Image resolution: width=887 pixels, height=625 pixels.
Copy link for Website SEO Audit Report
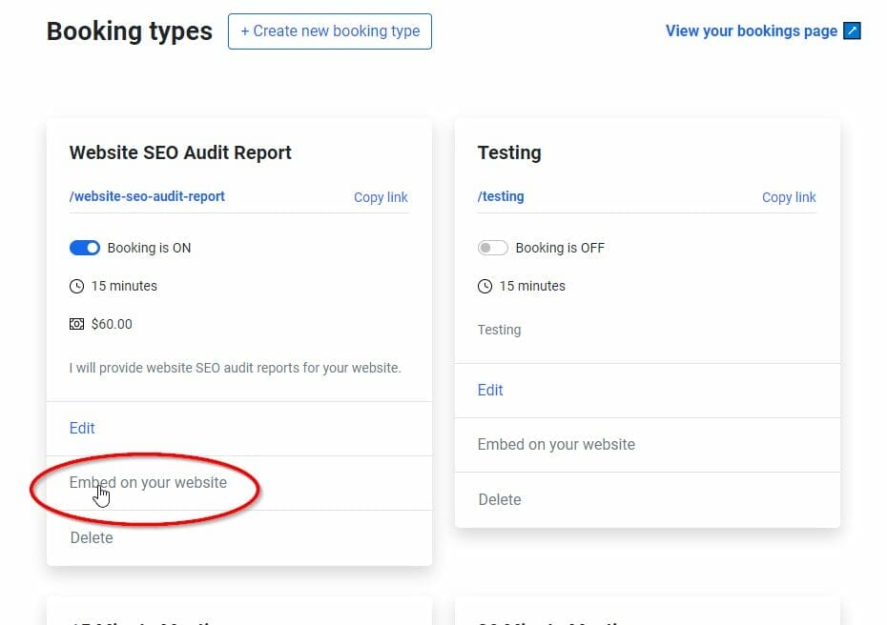click(380, 197)
